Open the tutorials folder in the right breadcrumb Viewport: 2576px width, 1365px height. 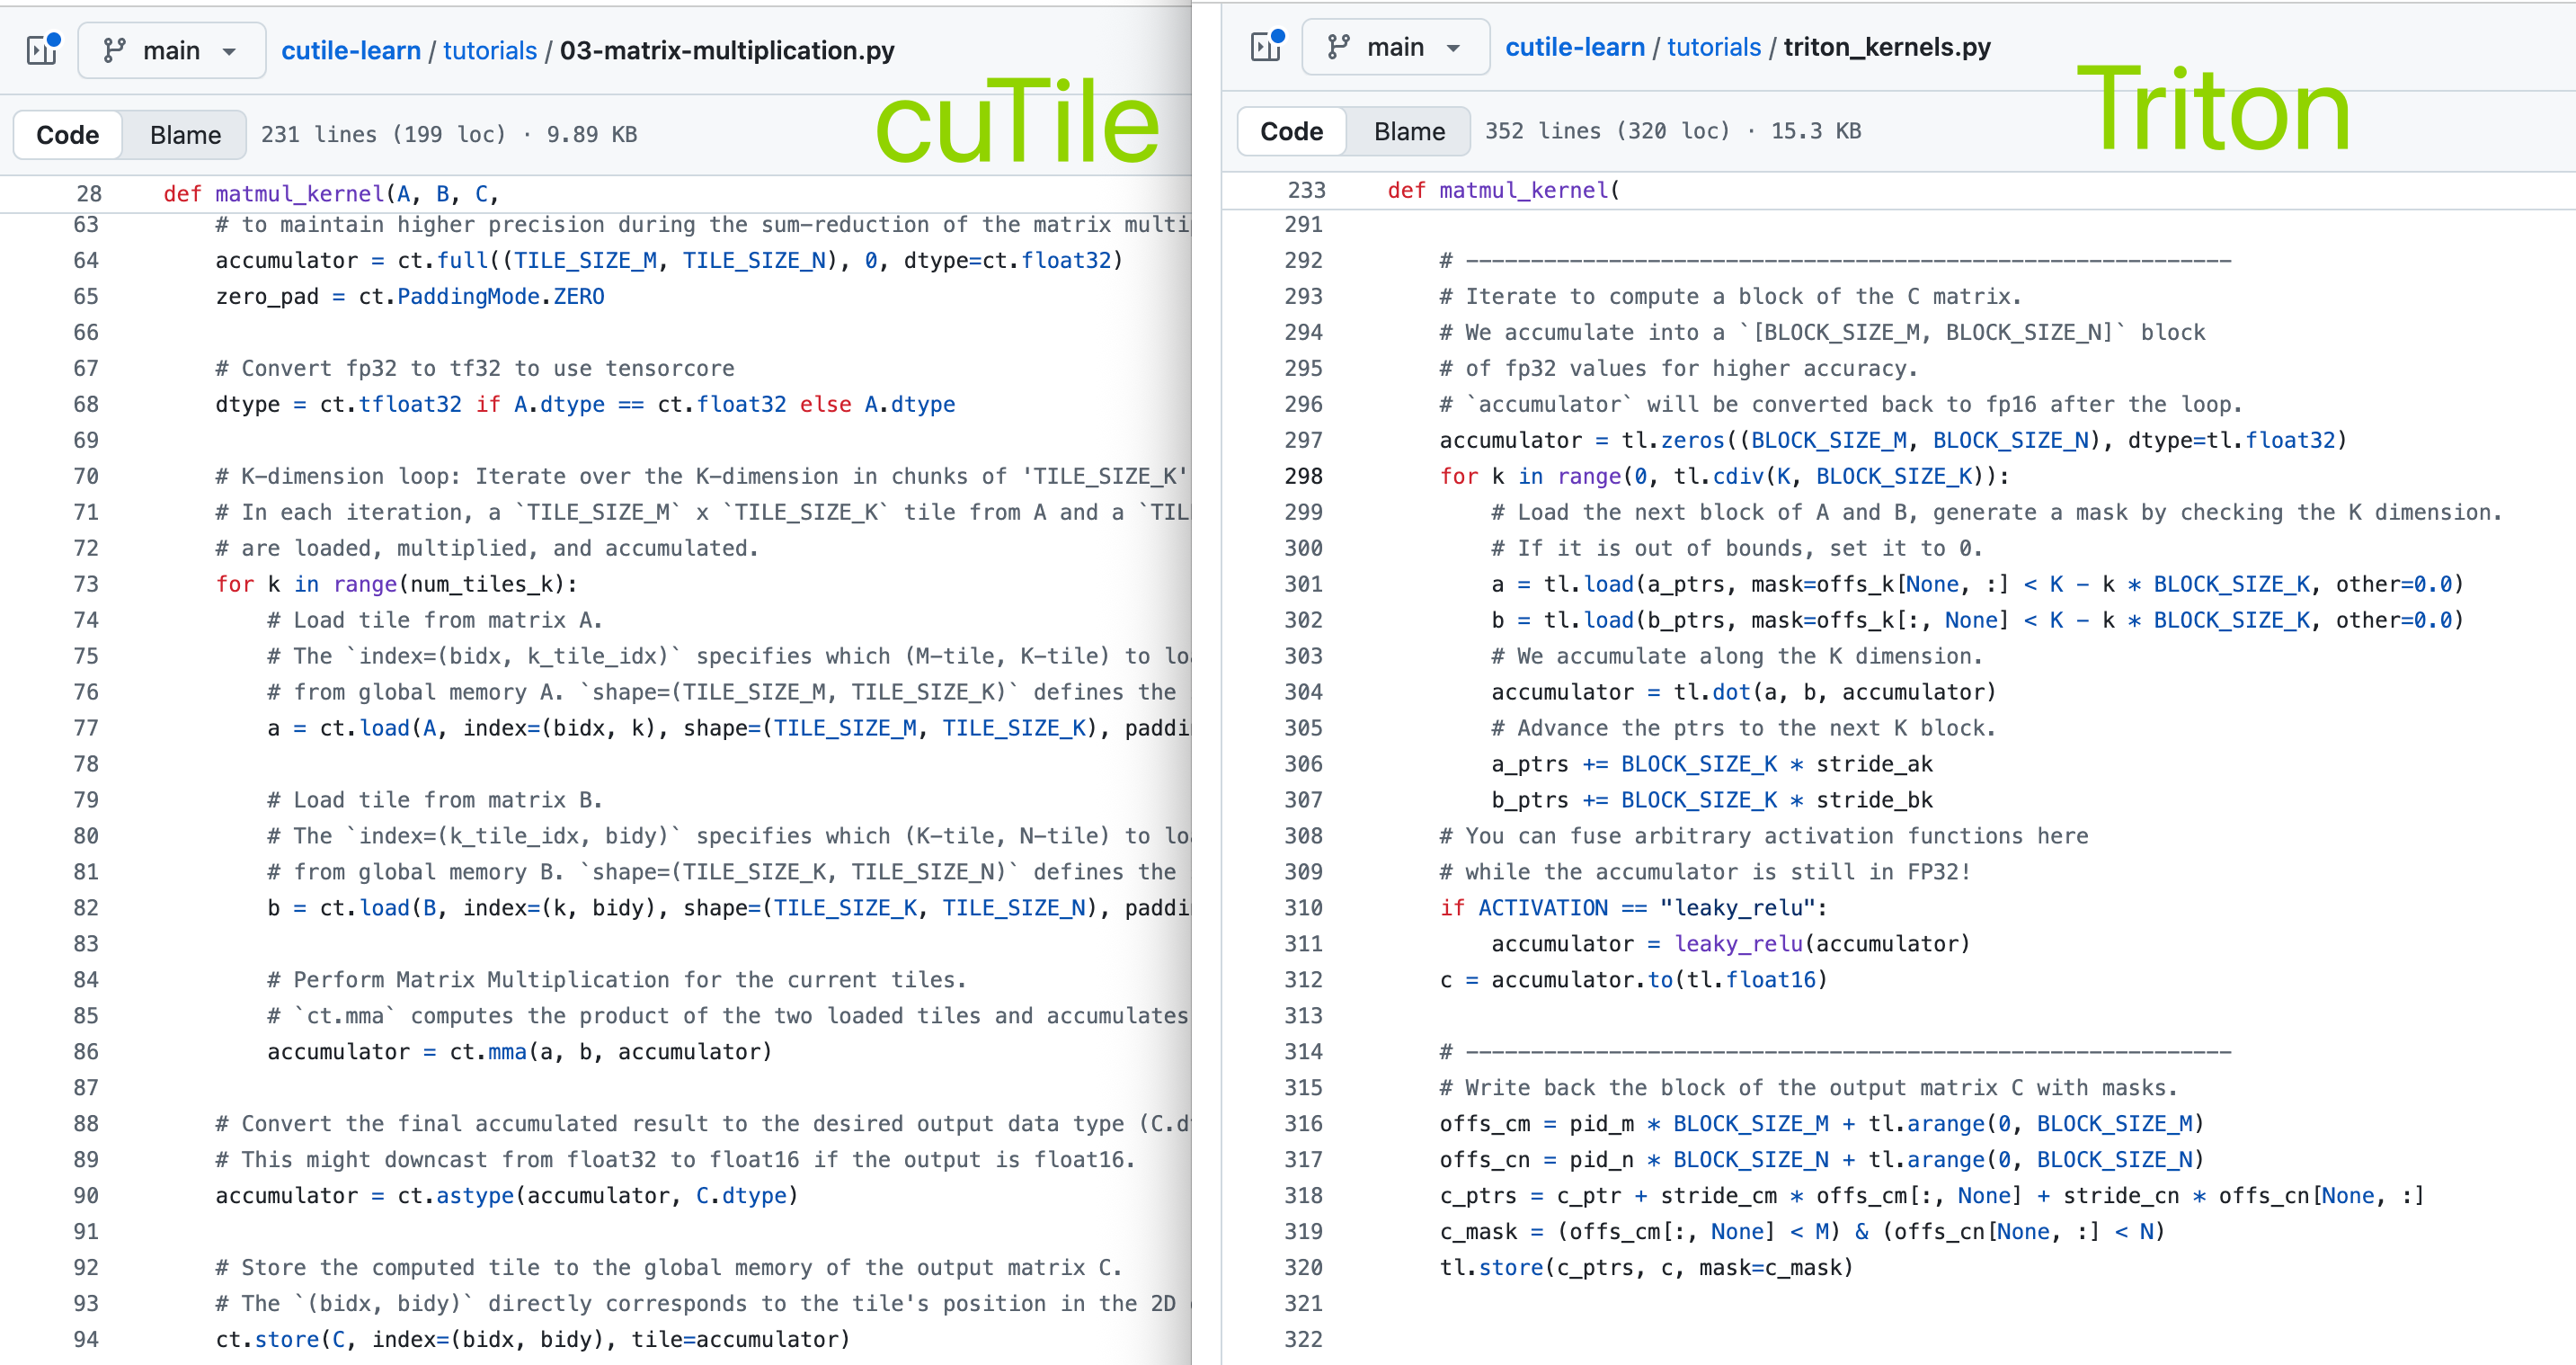[x=1713, y=47]
